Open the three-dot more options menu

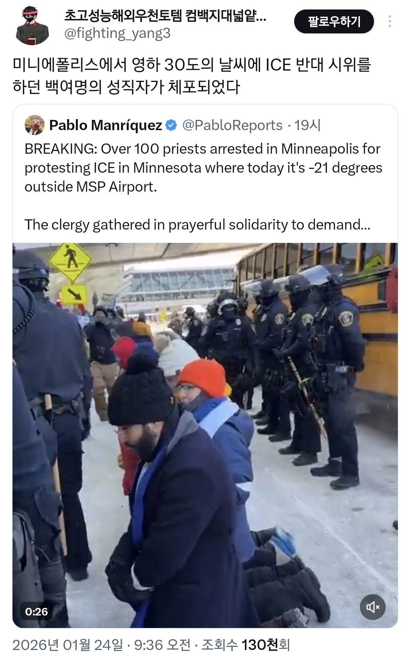coord(389,21)
